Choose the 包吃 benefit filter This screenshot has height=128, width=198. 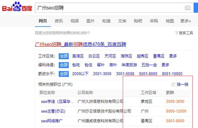tap(76, 65)
